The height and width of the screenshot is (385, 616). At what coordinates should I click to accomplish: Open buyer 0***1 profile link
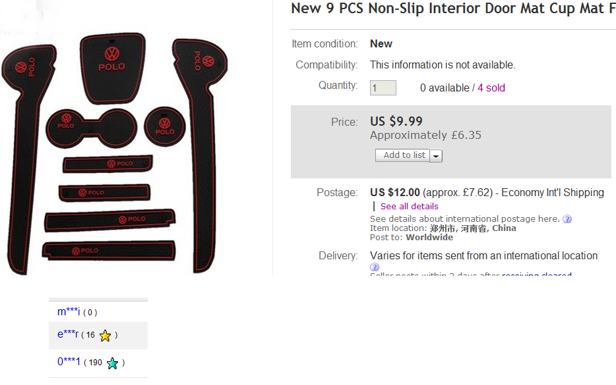(69, 362)
